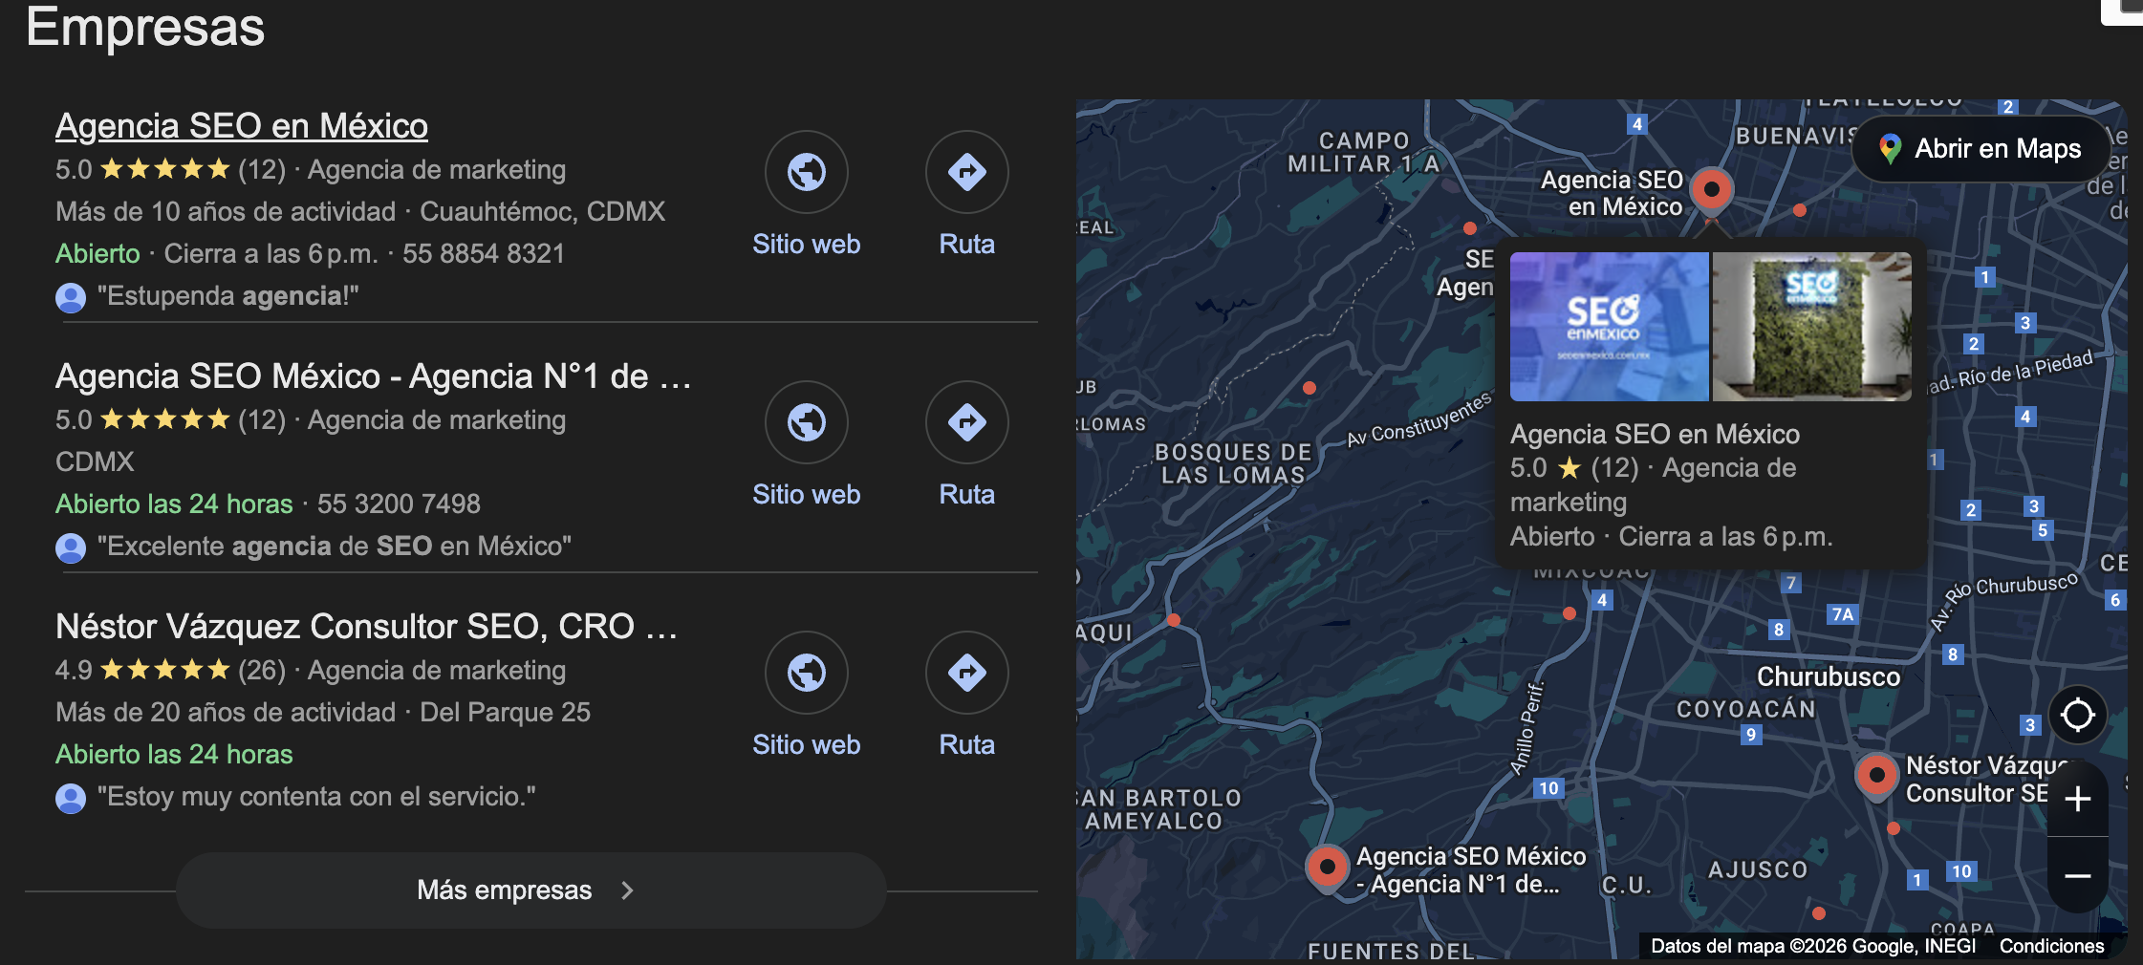Open Agencia SEO México - Agencia N°1 listing
This screenshot has width=2143, height=965.
[x=373, y=376]
